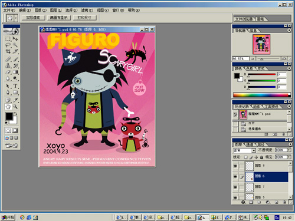Open tool preset picker arrow in options bar
The height and width of the screenshot is (221, 295).
(x=16, y=18)
